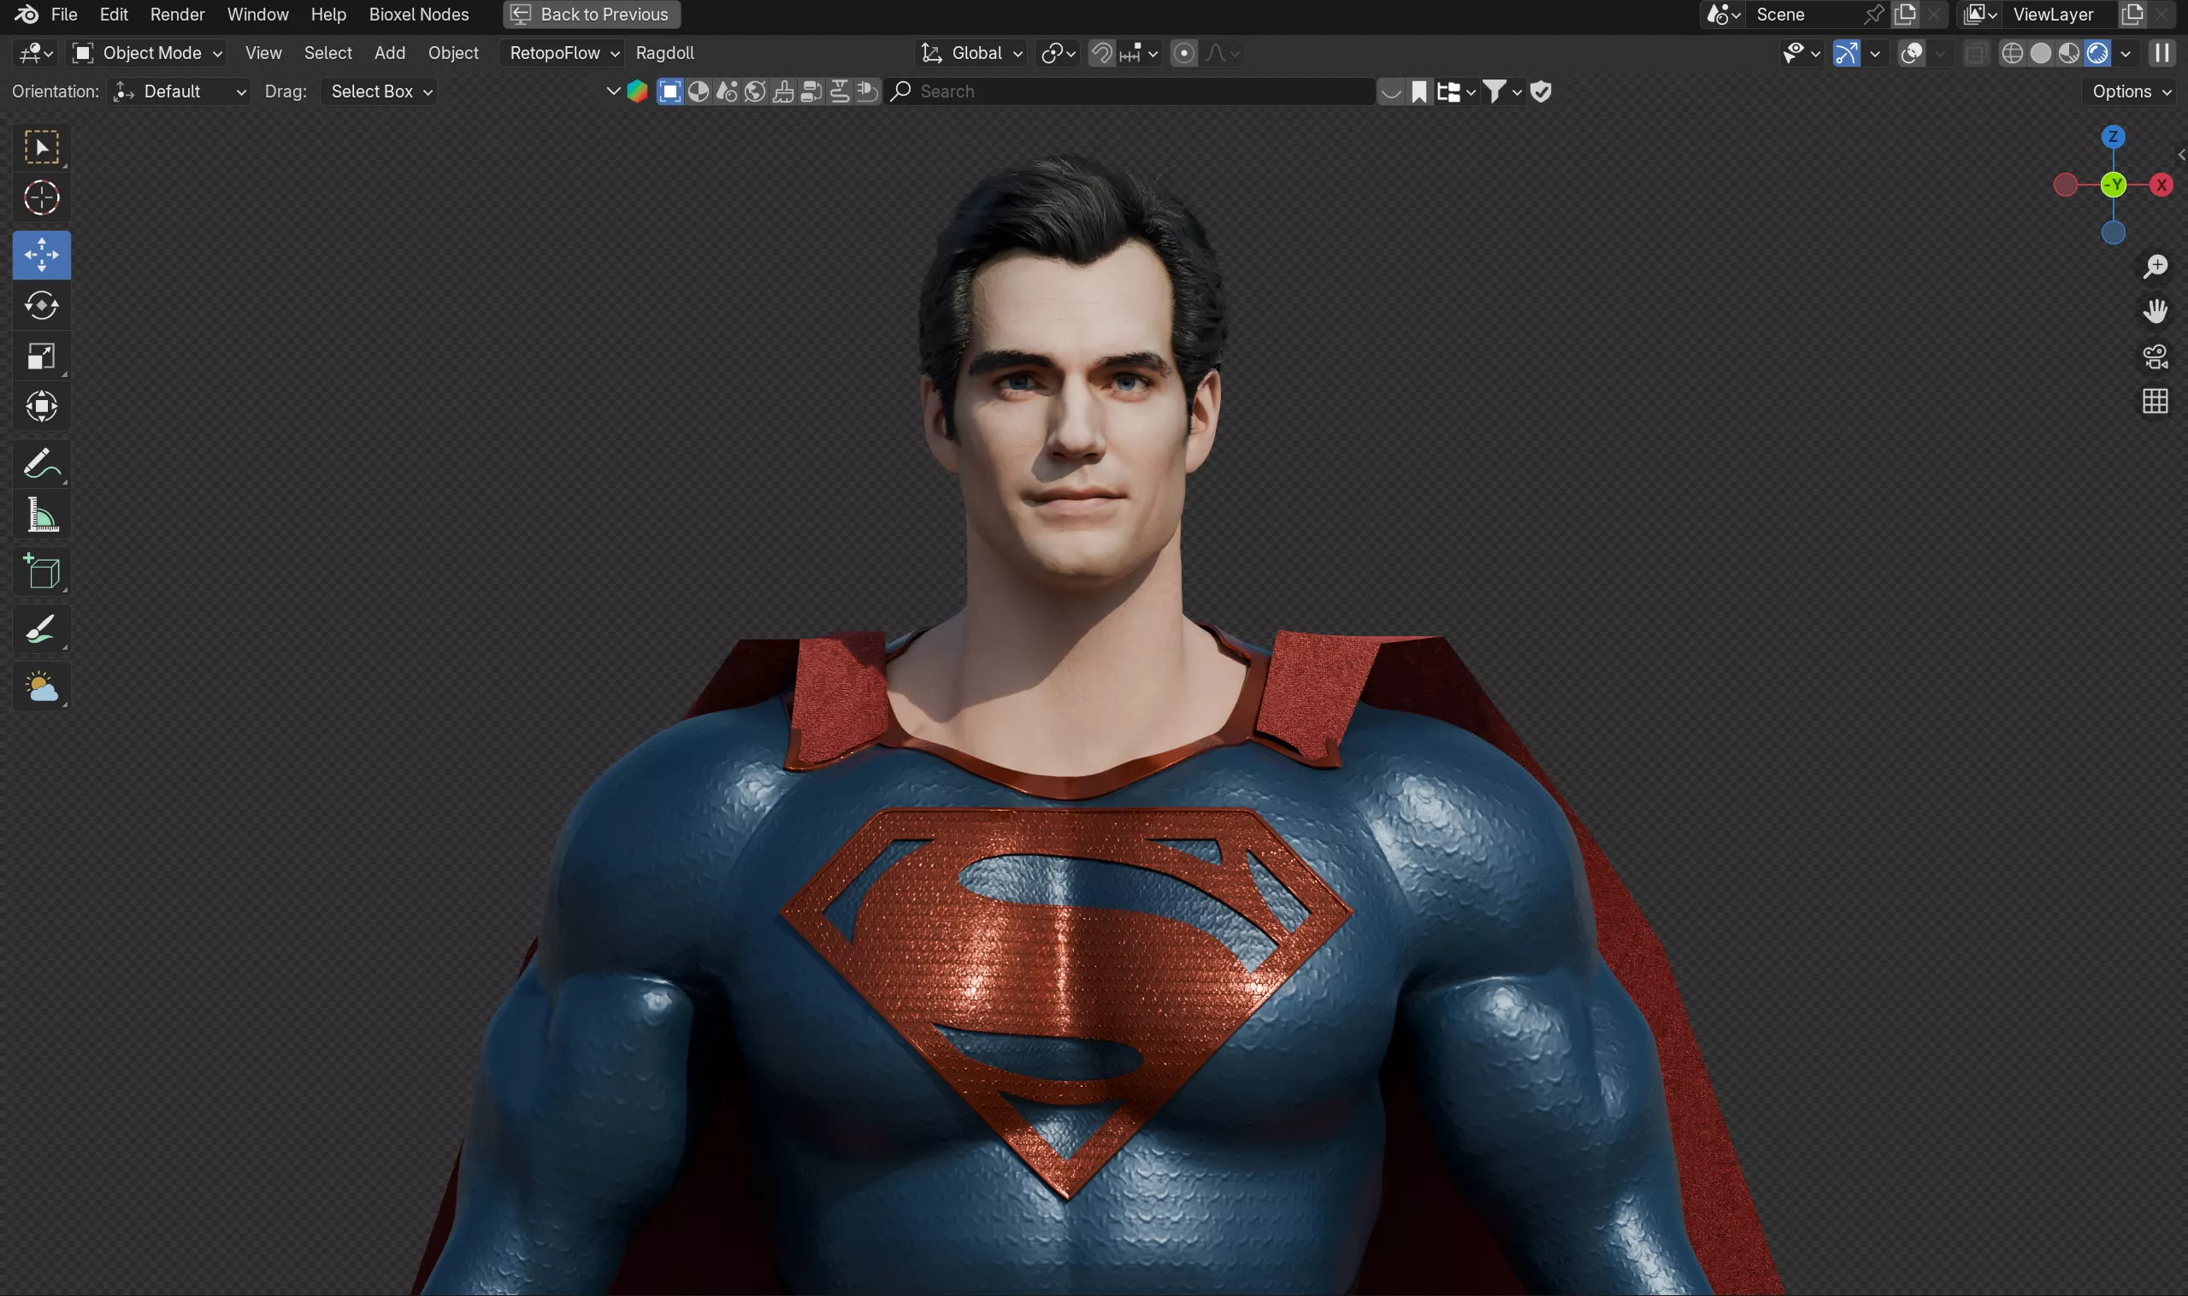Screen dimensions: 2188x1296
Task: Toggle snapping magnet button
Action: click(x=1101, y=53)
